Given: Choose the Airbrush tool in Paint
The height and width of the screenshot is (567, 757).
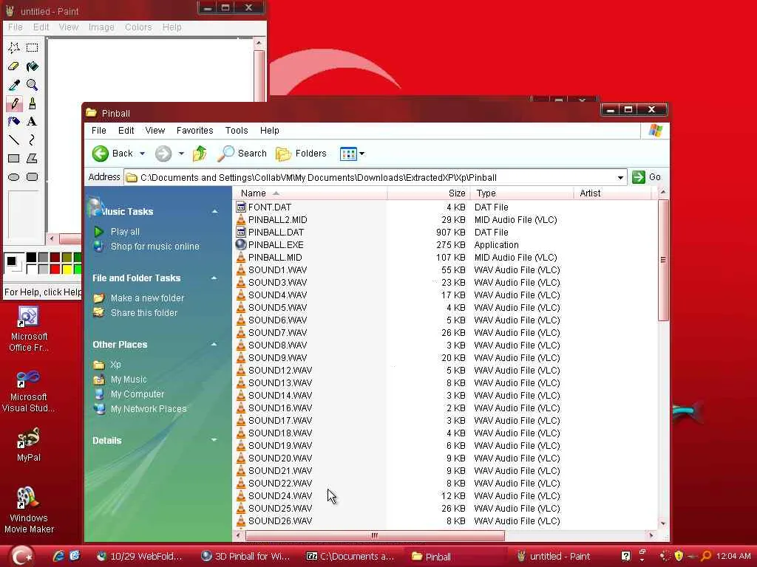Looking at the screenshot, I should pyautogui.click(x=14, y=122).
